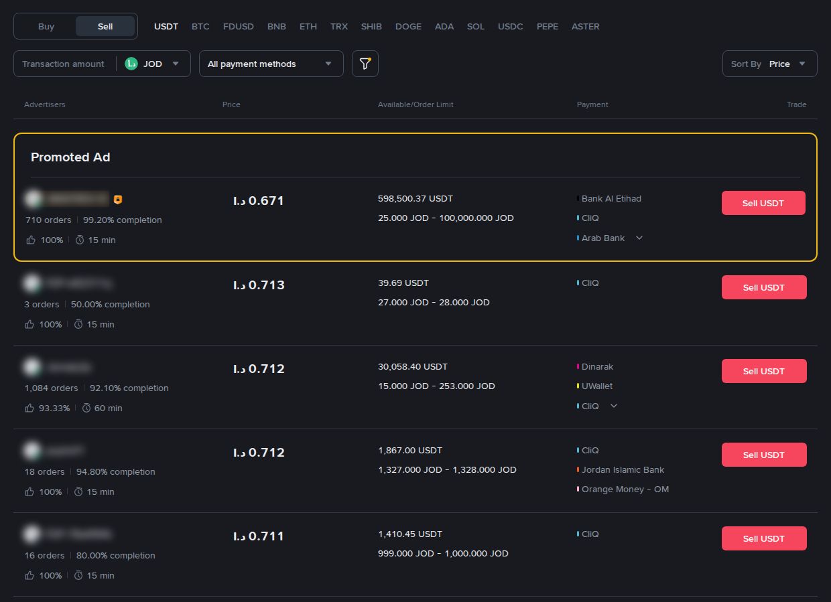Select PEPE crypto tab
This screenshot has width=831, height=602.
point(548,27)
